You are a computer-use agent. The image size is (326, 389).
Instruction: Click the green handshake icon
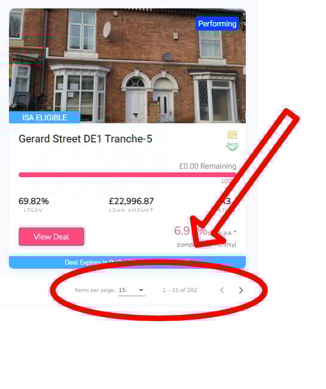pos(232,147)
